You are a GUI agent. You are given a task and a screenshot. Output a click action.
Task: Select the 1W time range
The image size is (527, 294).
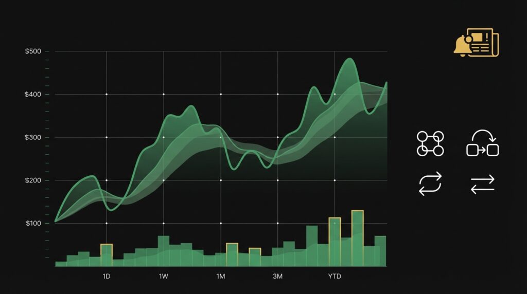pos(164,277)
